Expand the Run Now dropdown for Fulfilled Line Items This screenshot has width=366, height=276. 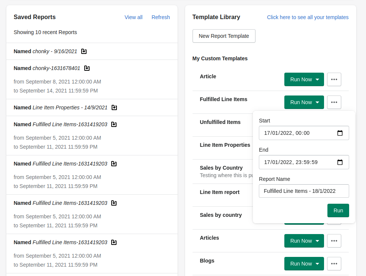[x=318, y=102]
